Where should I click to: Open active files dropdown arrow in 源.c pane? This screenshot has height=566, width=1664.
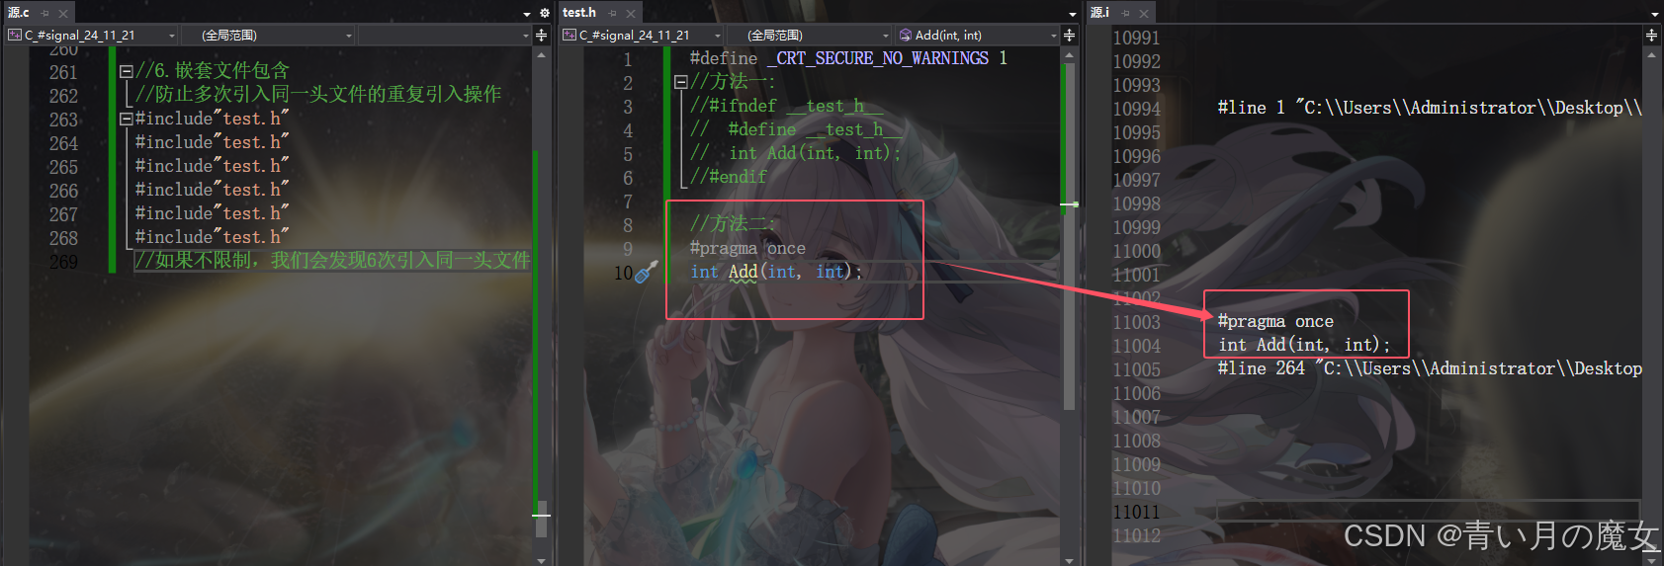point(527,14)
